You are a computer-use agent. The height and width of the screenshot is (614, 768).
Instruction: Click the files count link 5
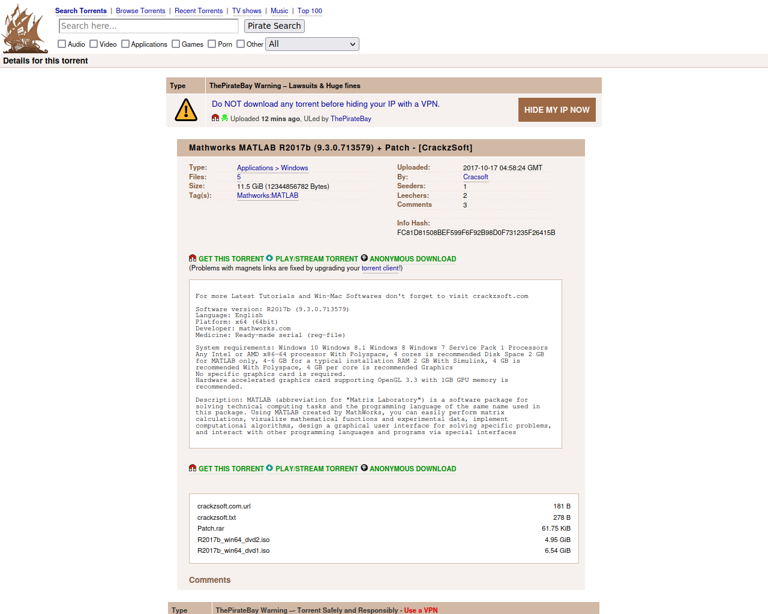pyautogui.click(x=239, y=177)
